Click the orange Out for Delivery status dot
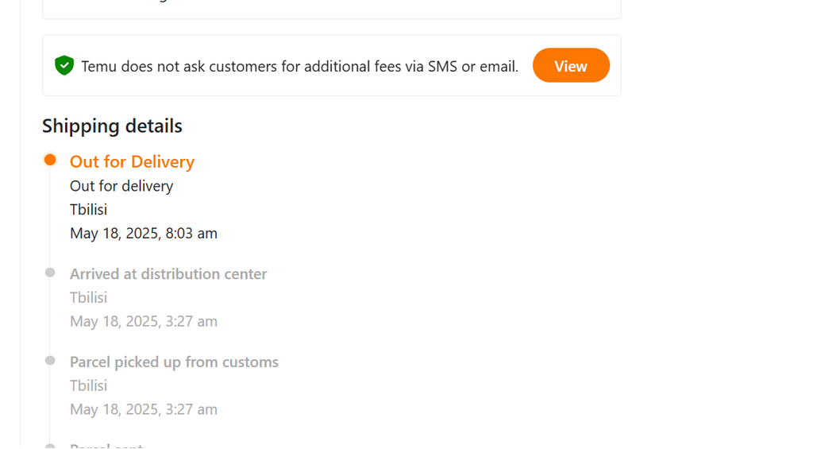This screenshot has height=449, width=813. point(50,160)
